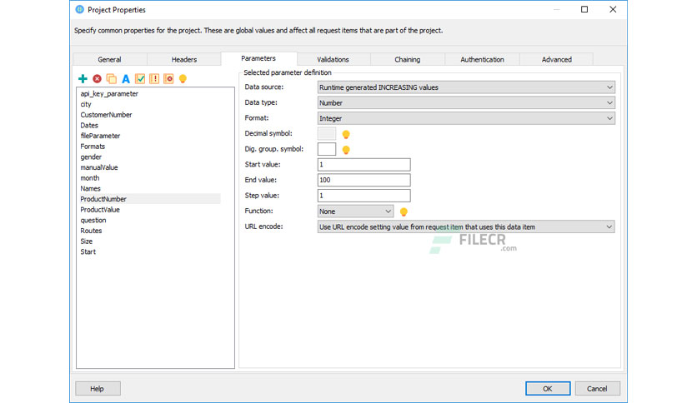Select the Names parameter
This screenshot has width=697, height=403.
(x=91, y=189)
